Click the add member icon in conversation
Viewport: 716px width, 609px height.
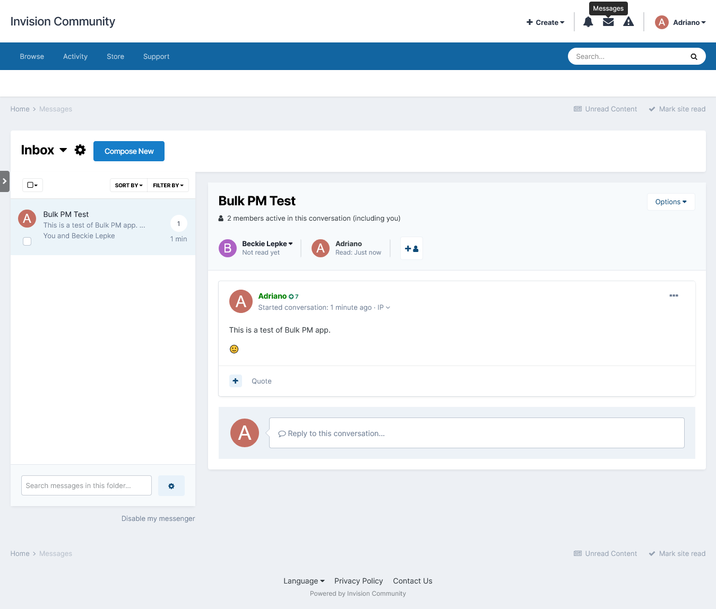click(411, 248)
